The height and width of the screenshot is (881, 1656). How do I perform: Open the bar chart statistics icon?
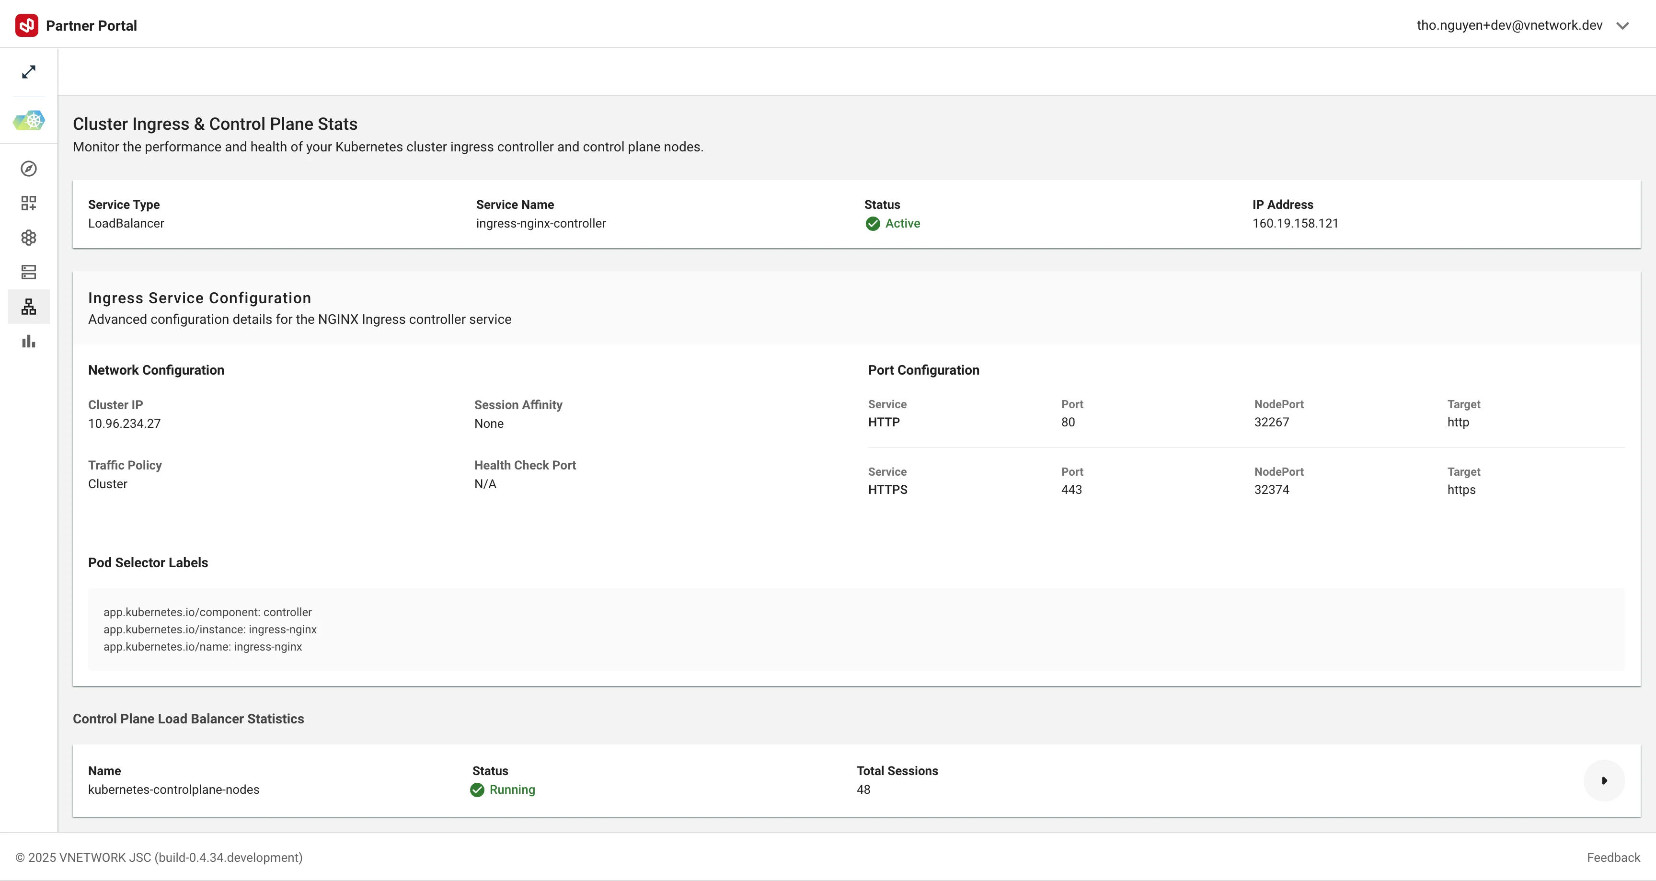tap(28, 341)
